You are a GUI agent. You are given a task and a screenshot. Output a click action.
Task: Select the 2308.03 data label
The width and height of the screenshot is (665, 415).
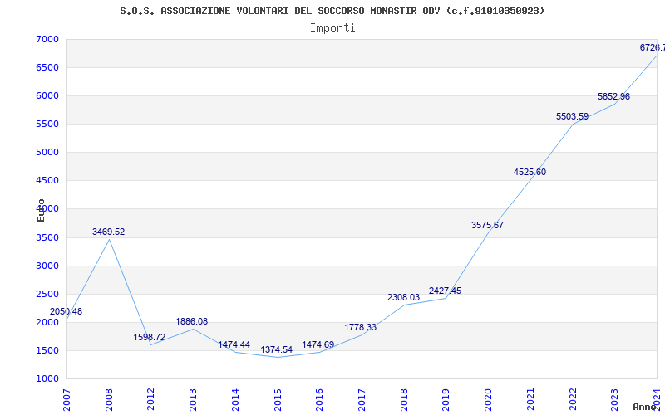(x=403, y=298)
